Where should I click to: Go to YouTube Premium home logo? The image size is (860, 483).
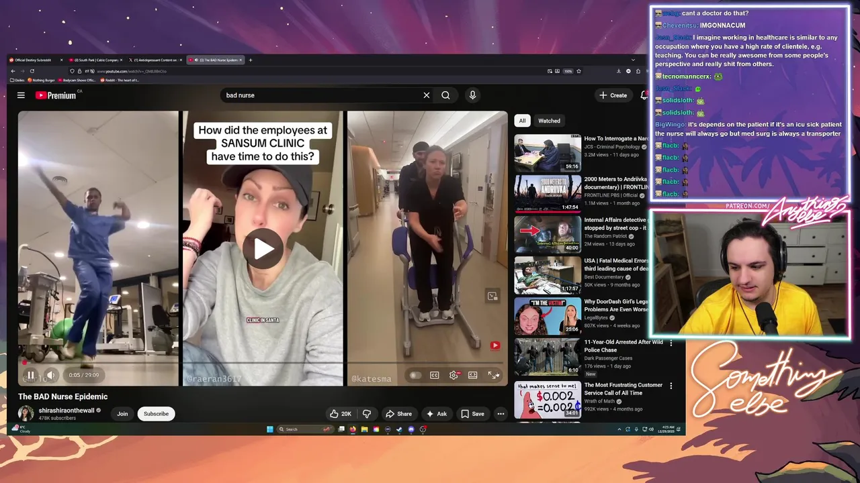click(x=56, y=95)
